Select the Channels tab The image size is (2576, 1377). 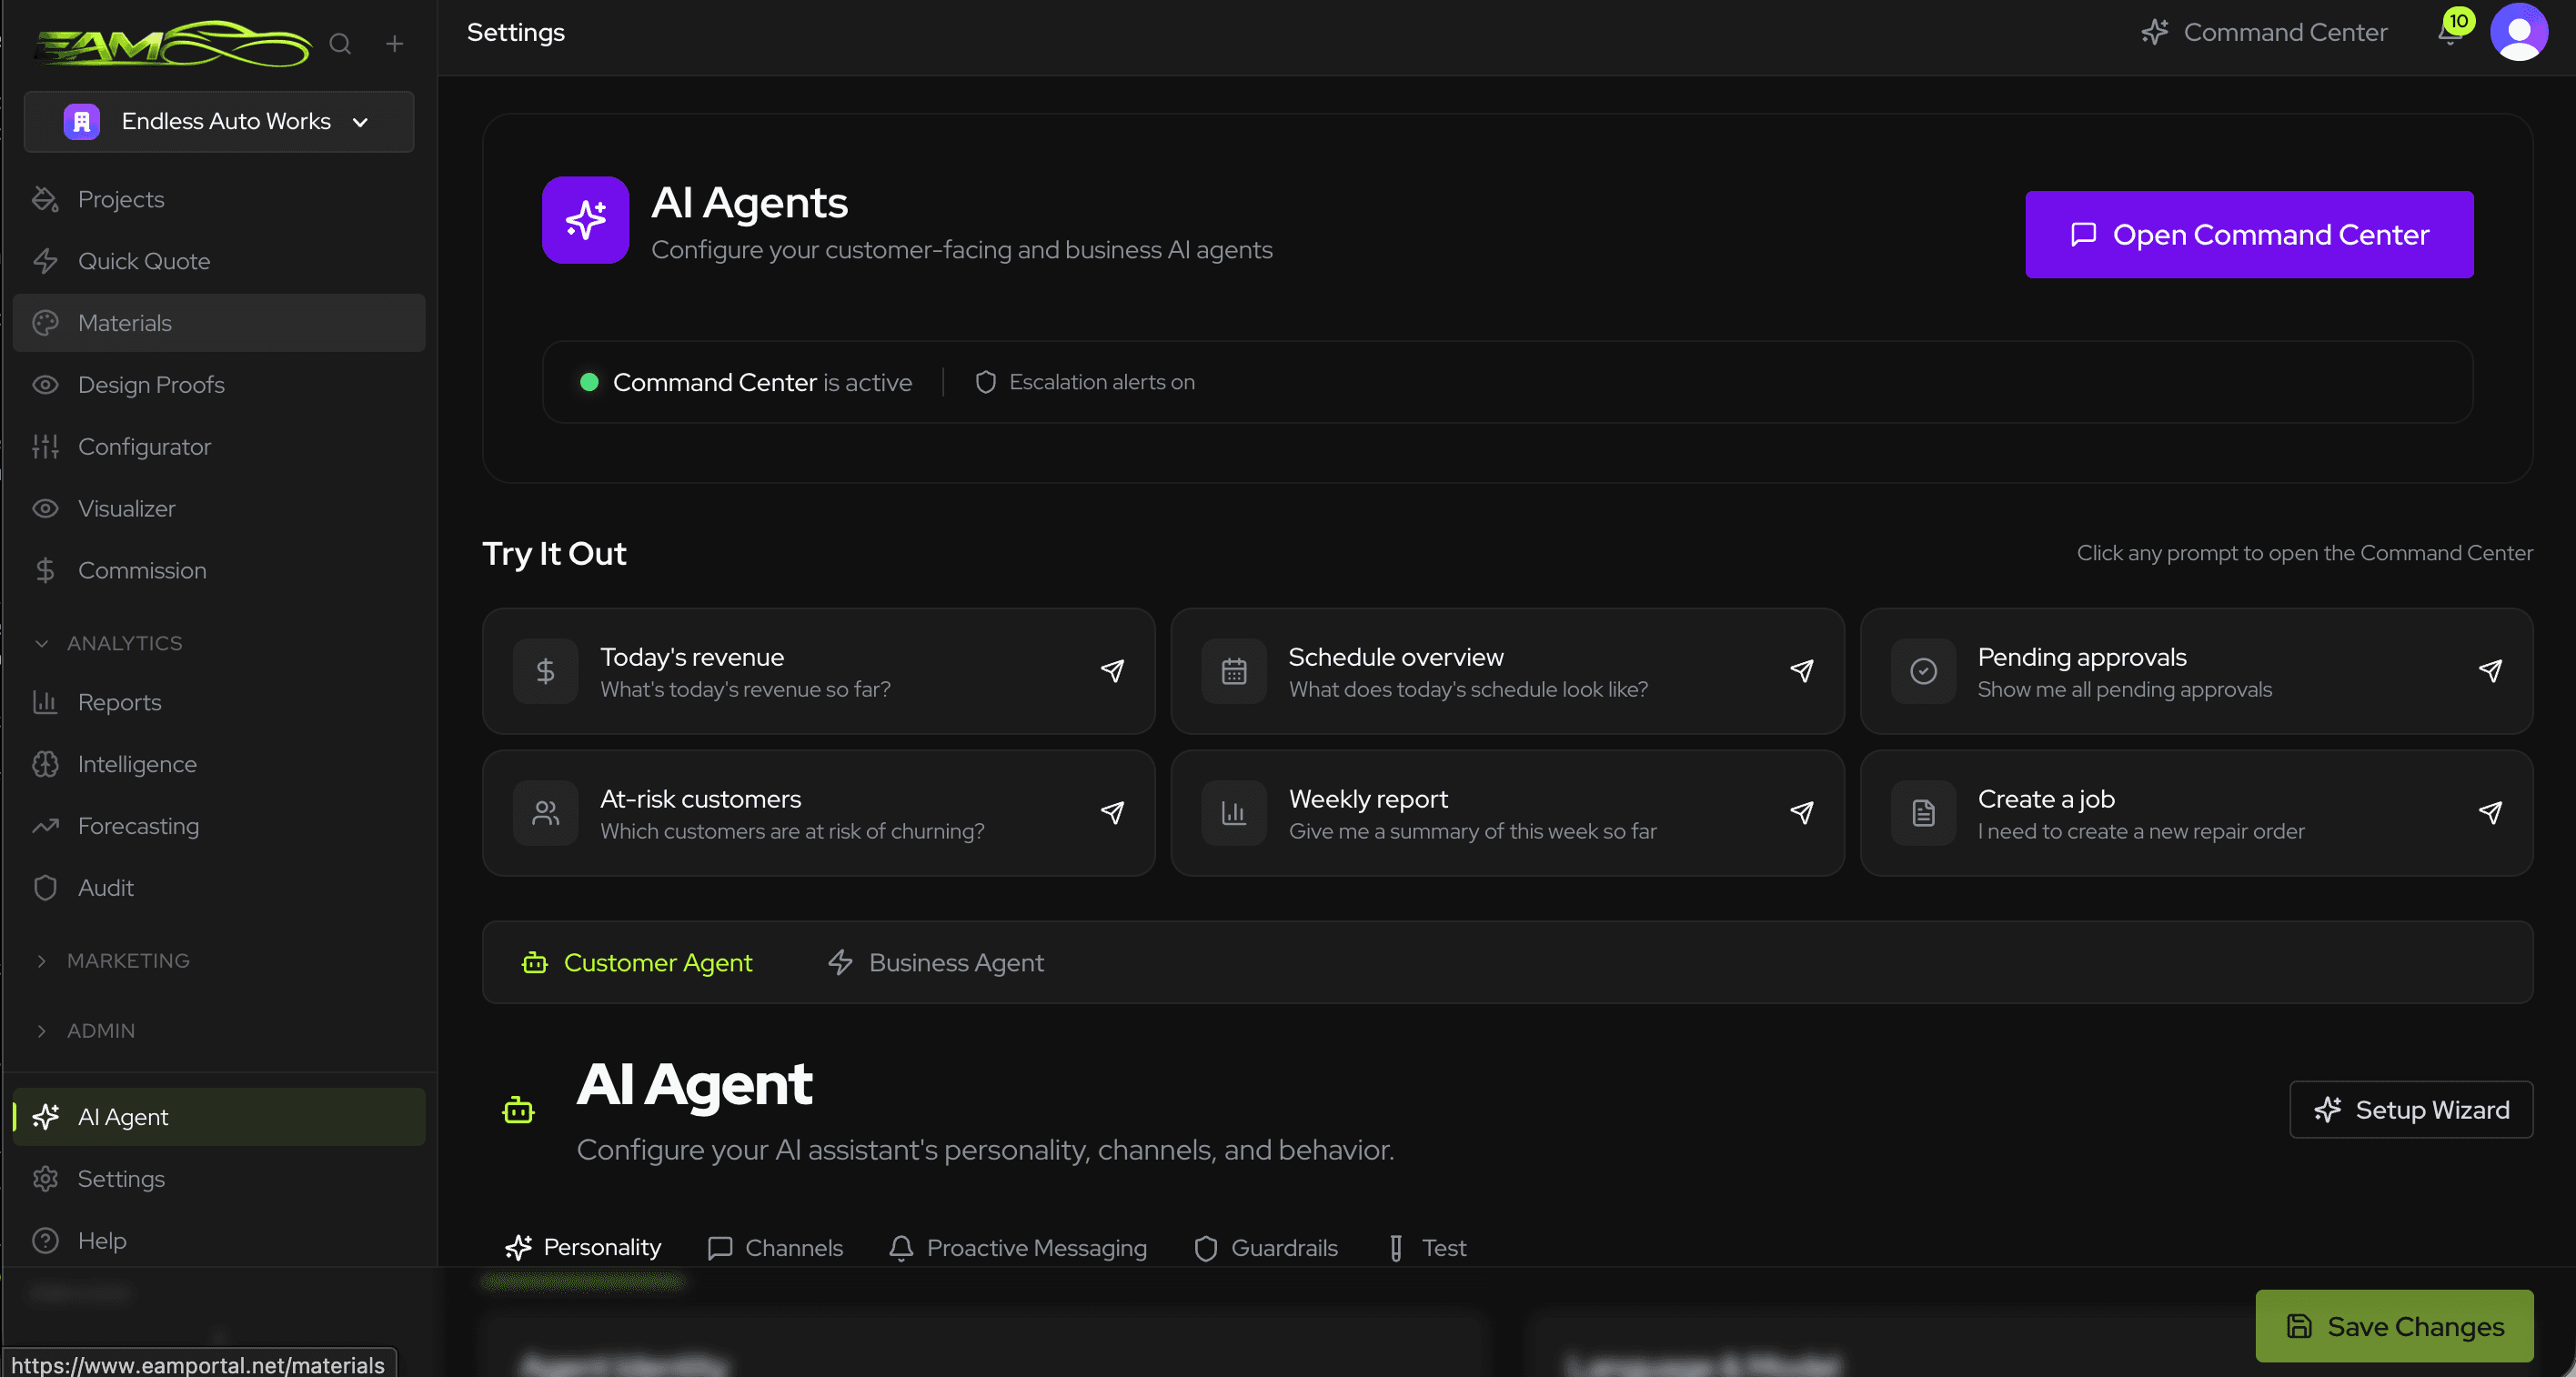(x=775, y=1248)
